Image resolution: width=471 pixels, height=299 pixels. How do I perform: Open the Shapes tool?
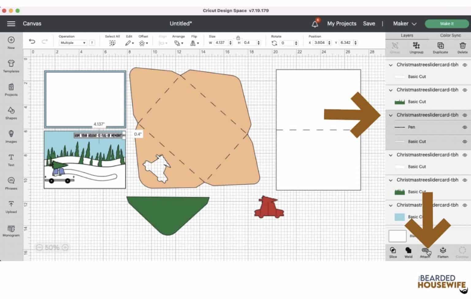(11, 113)
